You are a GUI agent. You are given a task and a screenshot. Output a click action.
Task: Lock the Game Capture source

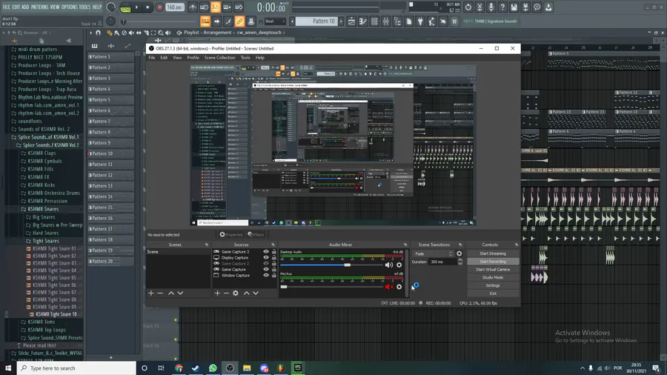coord(274,270)
